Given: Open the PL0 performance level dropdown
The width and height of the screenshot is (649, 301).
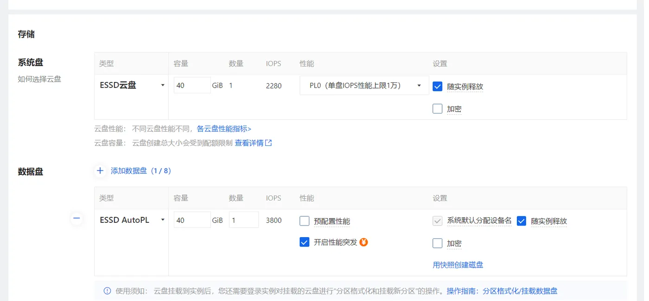Looking at the screenshot, I should pyautogui.click(x=364, y=85).
